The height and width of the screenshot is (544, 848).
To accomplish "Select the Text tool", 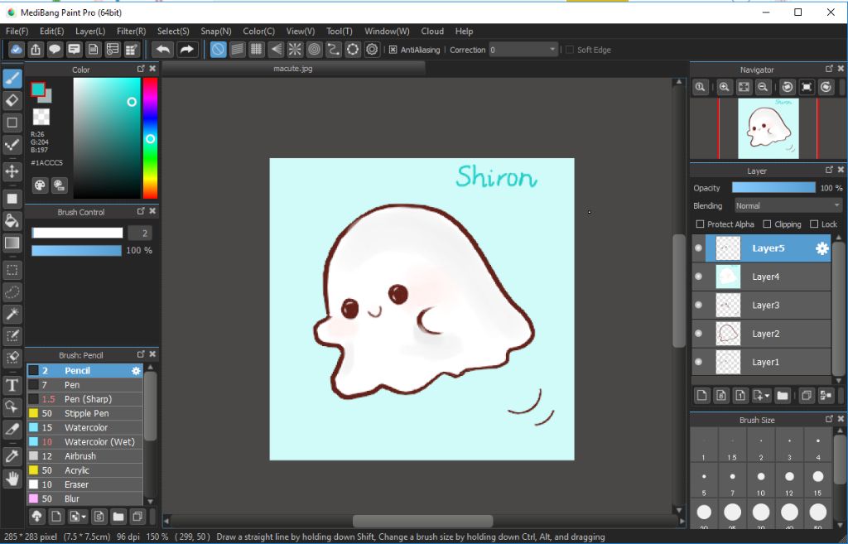I will pyautogui.click(x=12, y=386).
